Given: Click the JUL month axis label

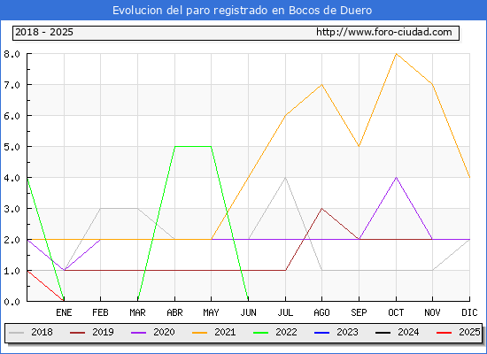Looking at the screenshot, I should click(285, 312).
